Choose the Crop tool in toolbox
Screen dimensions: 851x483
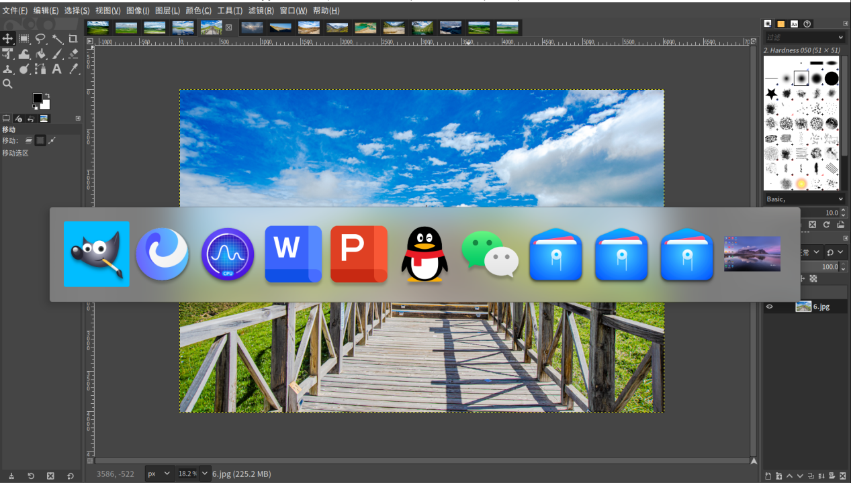point(73,39)
